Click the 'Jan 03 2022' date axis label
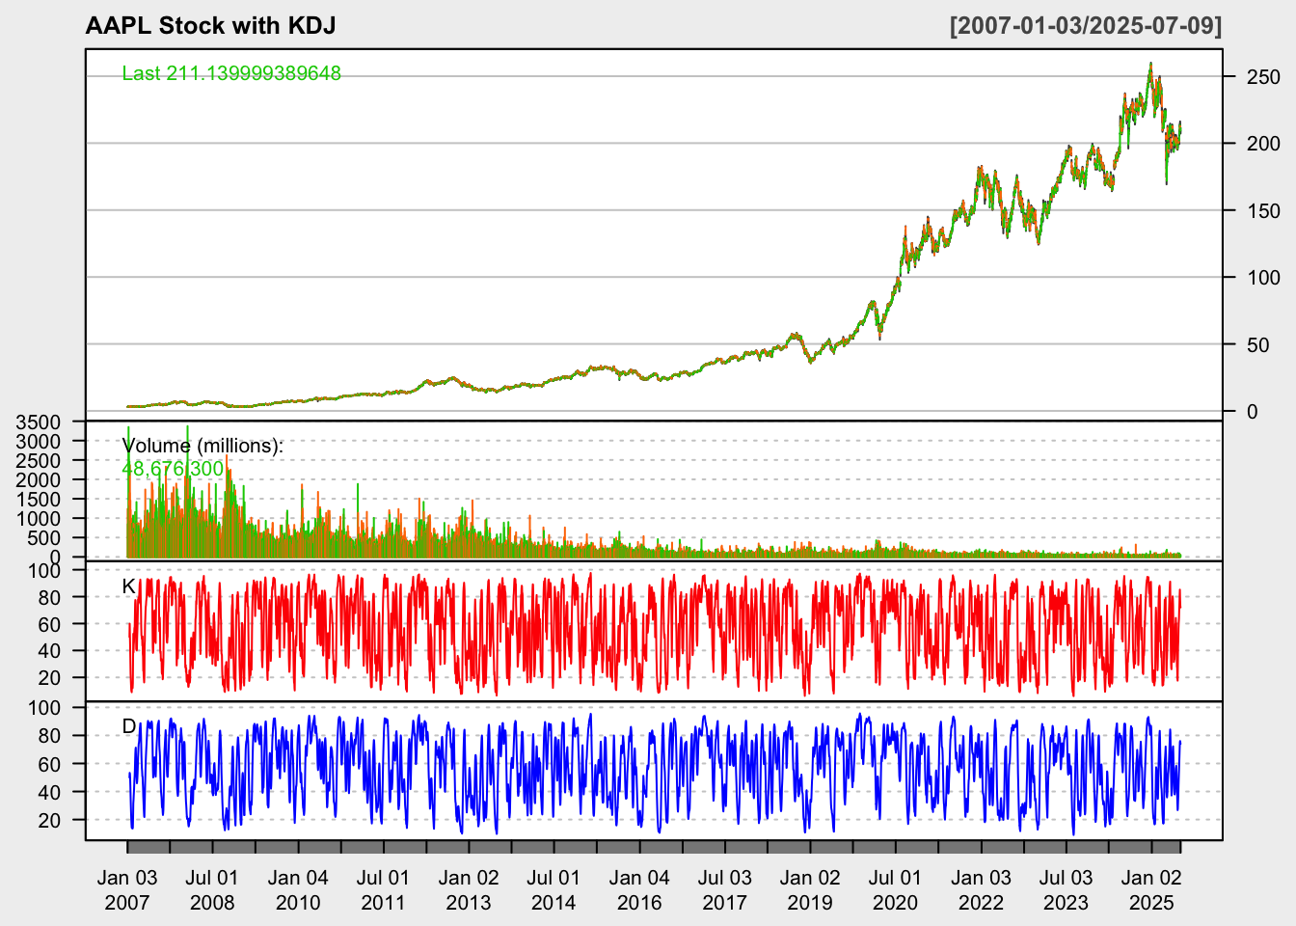Image resolution: width=1296 pixels, height=926 pixels. click(x=981, y=890)
